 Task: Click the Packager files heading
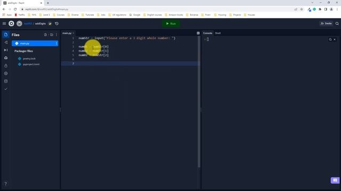tap(23, 51)
